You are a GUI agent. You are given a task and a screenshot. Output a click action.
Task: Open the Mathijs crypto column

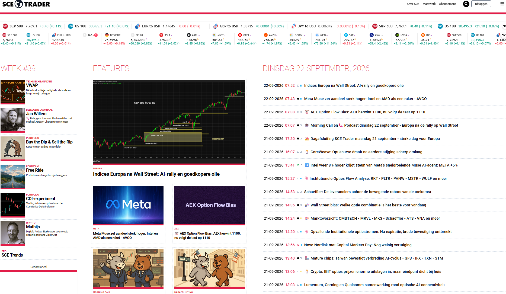(x=33, y=227)
